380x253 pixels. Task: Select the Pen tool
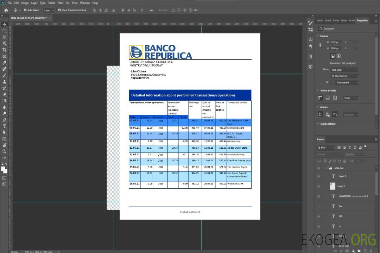pyautogui.click(x=4, y=120)
